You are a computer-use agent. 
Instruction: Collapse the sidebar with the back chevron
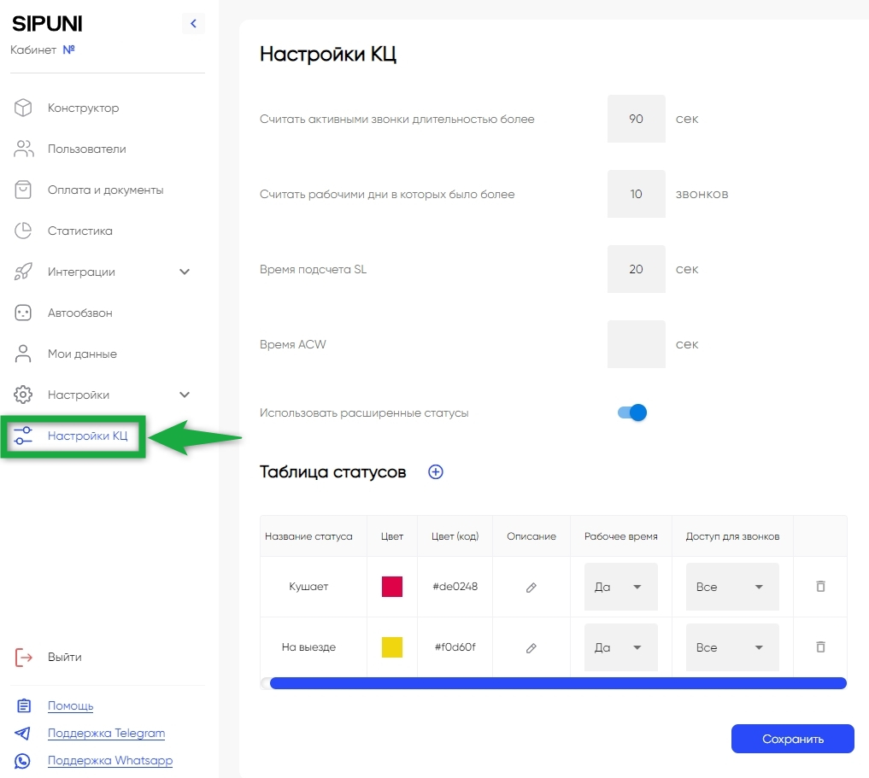tap(193, 23)
